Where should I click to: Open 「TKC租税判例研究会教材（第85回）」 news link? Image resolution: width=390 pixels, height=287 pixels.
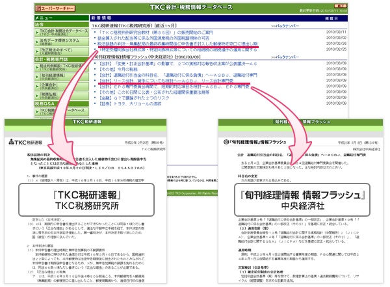155,33
